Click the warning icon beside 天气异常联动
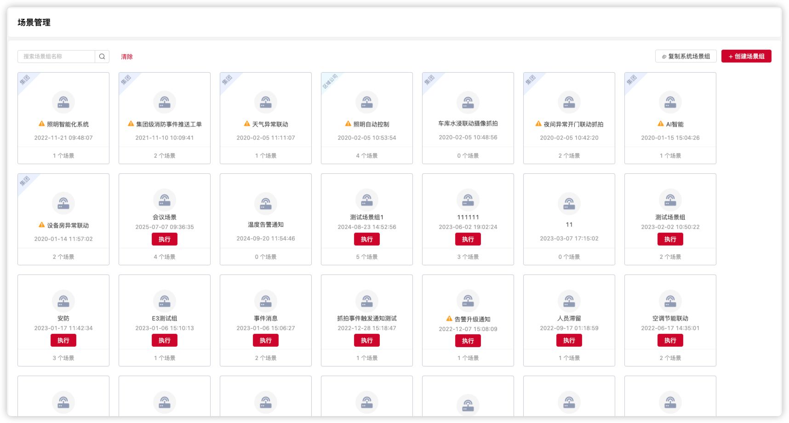 click(x=247, y=124)
